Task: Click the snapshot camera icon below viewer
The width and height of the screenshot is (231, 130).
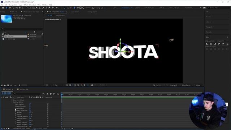Action: pos(92,85)
